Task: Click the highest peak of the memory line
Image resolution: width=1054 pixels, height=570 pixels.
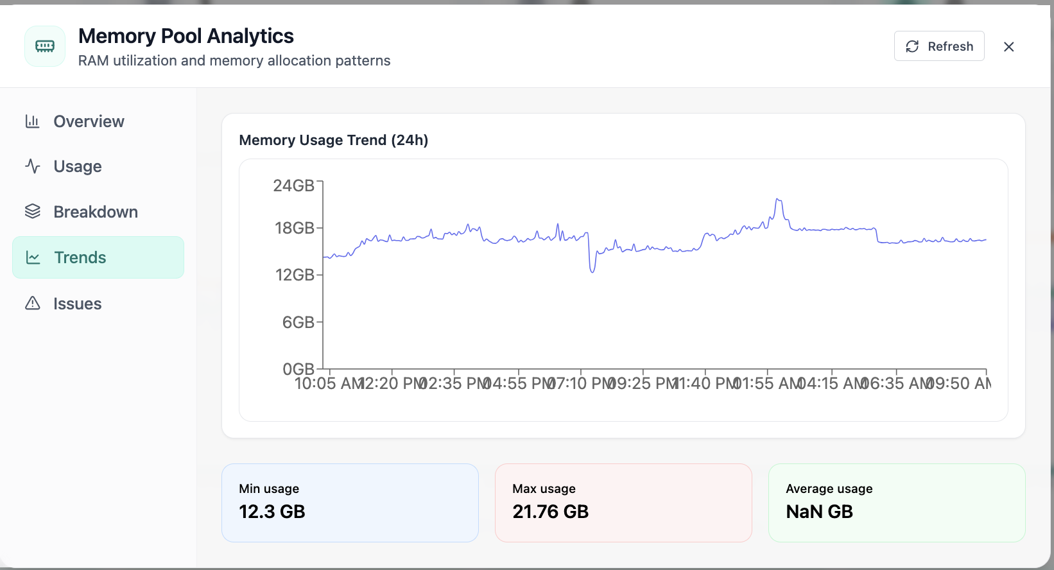Action: pyautogui.click(x=778, y=200)
